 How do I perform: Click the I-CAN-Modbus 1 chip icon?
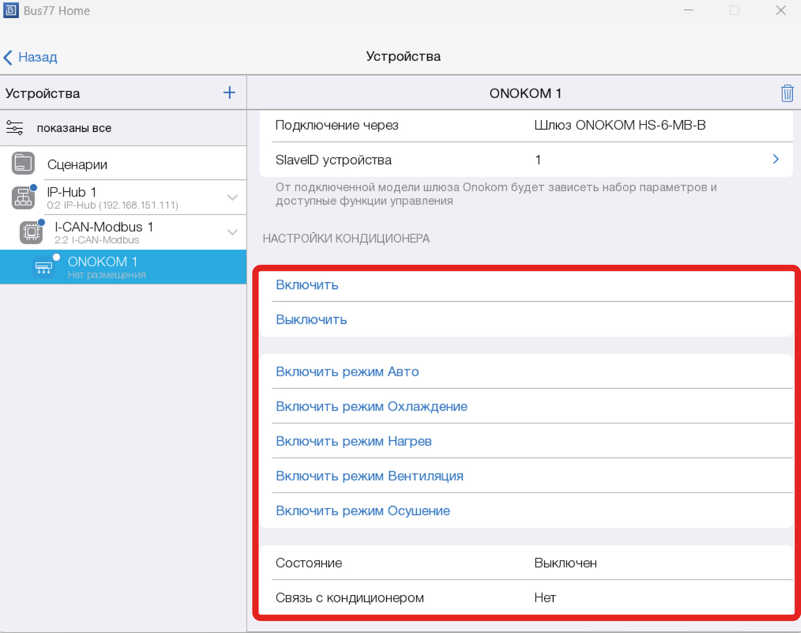click(x=31, y=232)
